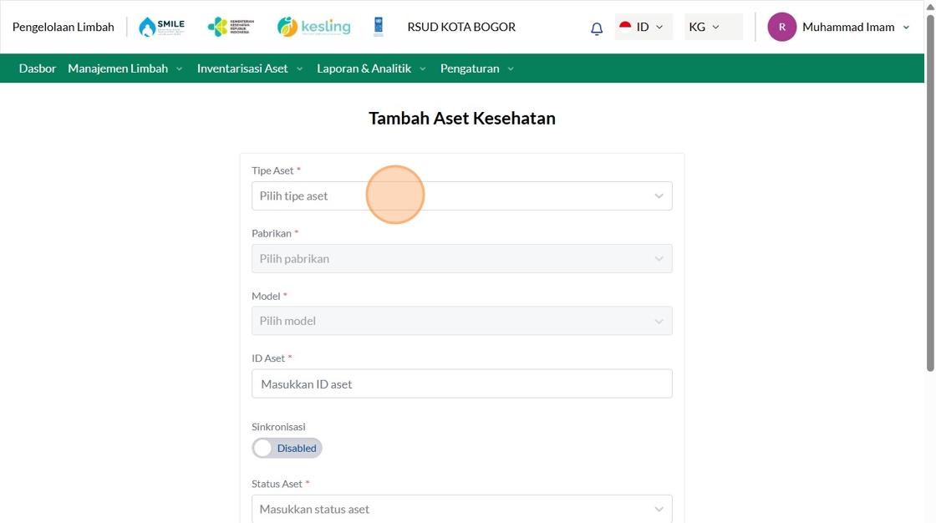936x523 pixels.
Task: Click the Pengelolaan Limbah title link
Action: [x=64, y=27]
